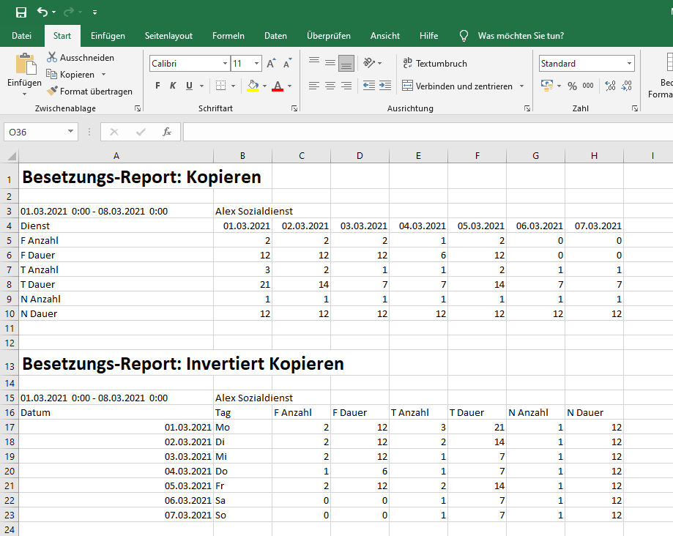
Task: Click the fx insert function icon
Action: click(167, 132)
